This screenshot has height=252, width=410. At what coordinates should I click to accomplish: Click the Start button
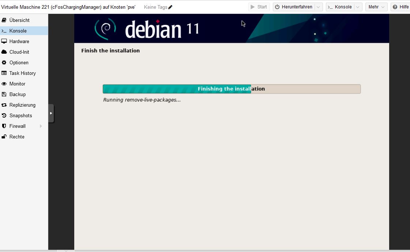click(x=259, y=7)
